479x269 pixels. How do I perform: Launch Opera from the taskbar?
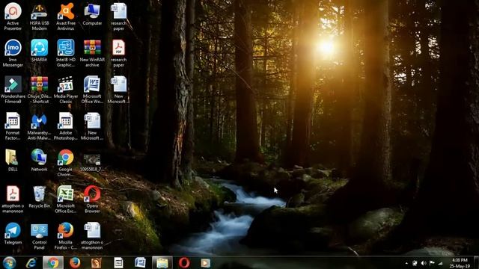coord(184,262)
